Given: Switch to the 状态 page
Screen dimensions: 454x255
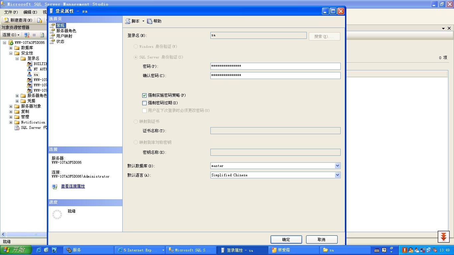Looking at the screenshot, I should pos(60,42).
